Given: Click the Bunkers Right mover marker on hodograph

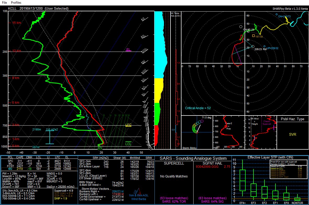Looking at the screenshot, I should pos(253,46).
